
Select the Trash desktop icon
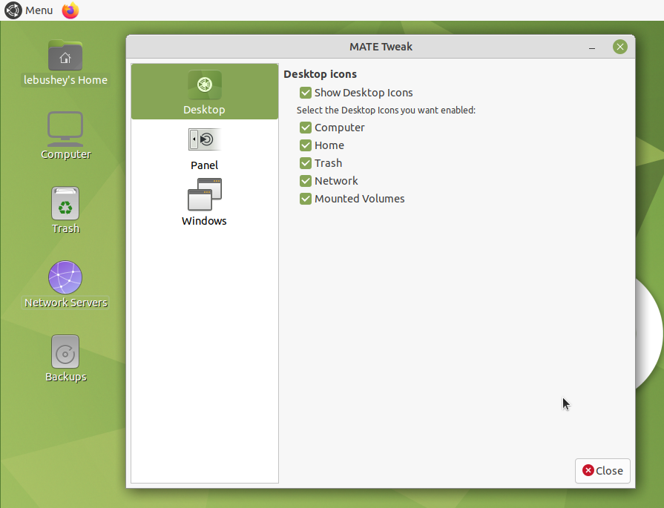pyautogui.click(x=65, y=203)
